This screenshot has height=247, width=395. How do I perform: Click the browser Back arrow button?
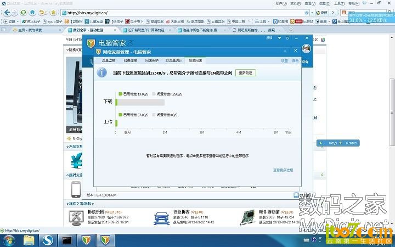click(x=7, y=12)
